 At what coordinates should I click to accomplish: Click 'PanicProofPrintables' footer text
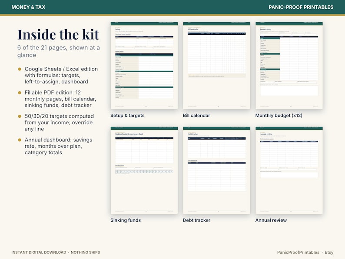[298, 252]
